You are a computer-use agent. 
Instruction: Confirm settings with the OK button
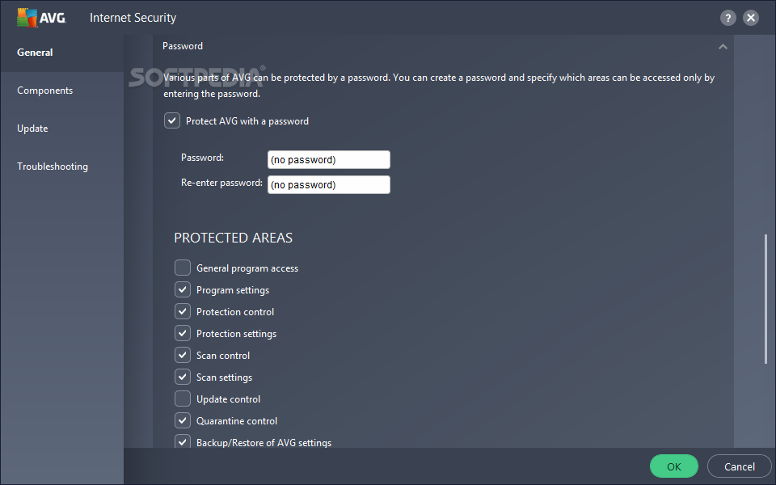(674, 466)
